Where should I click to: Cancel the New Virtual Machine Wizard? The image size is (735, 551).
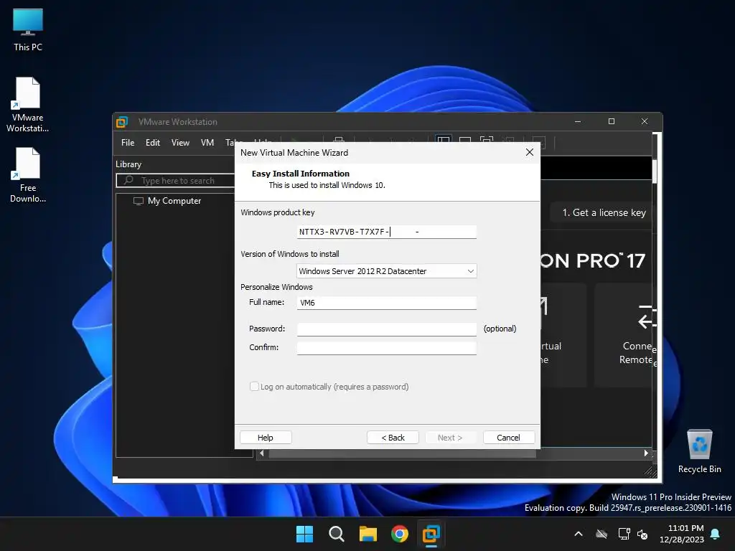pyautogui.click(x=509, y=437)
